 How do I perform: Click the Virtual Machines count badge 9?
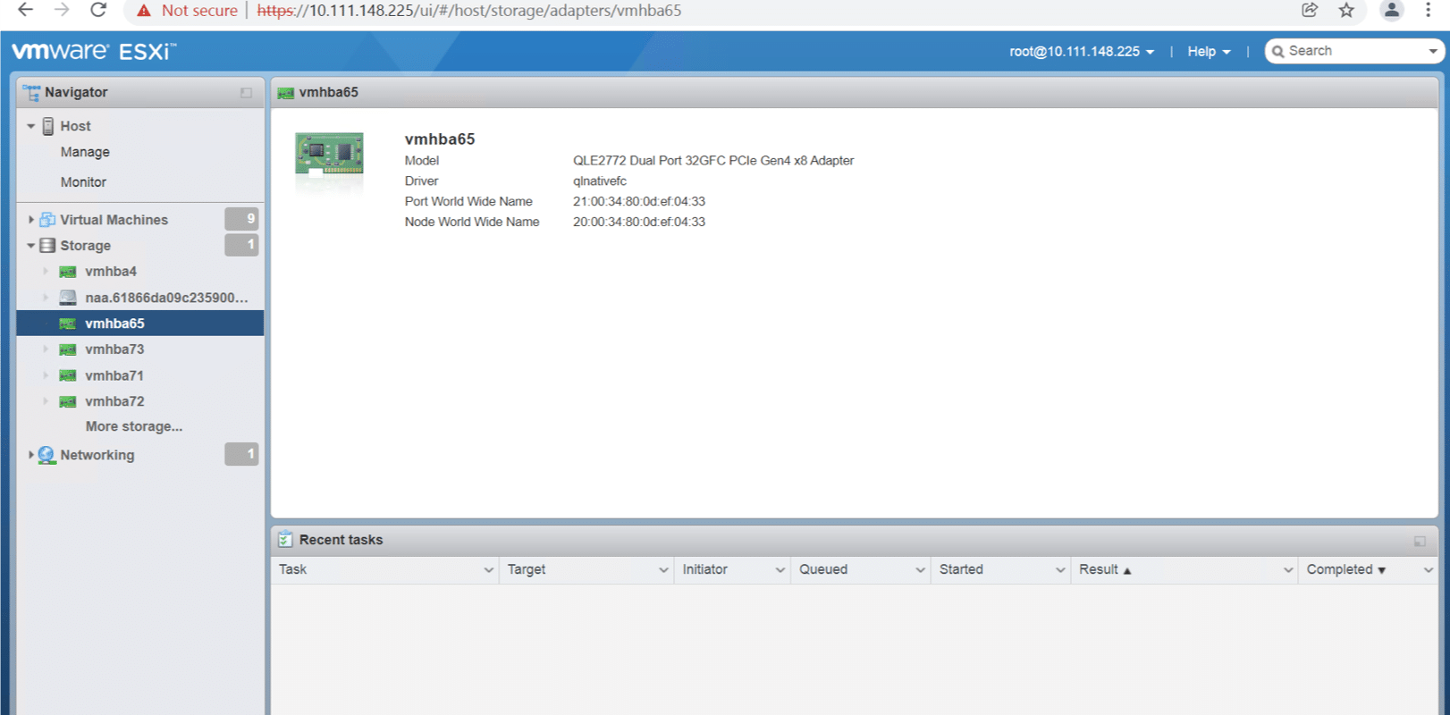coord(241,219)
